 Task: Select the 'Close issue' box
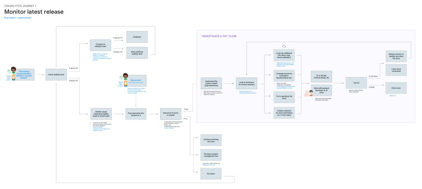[396, 88]
